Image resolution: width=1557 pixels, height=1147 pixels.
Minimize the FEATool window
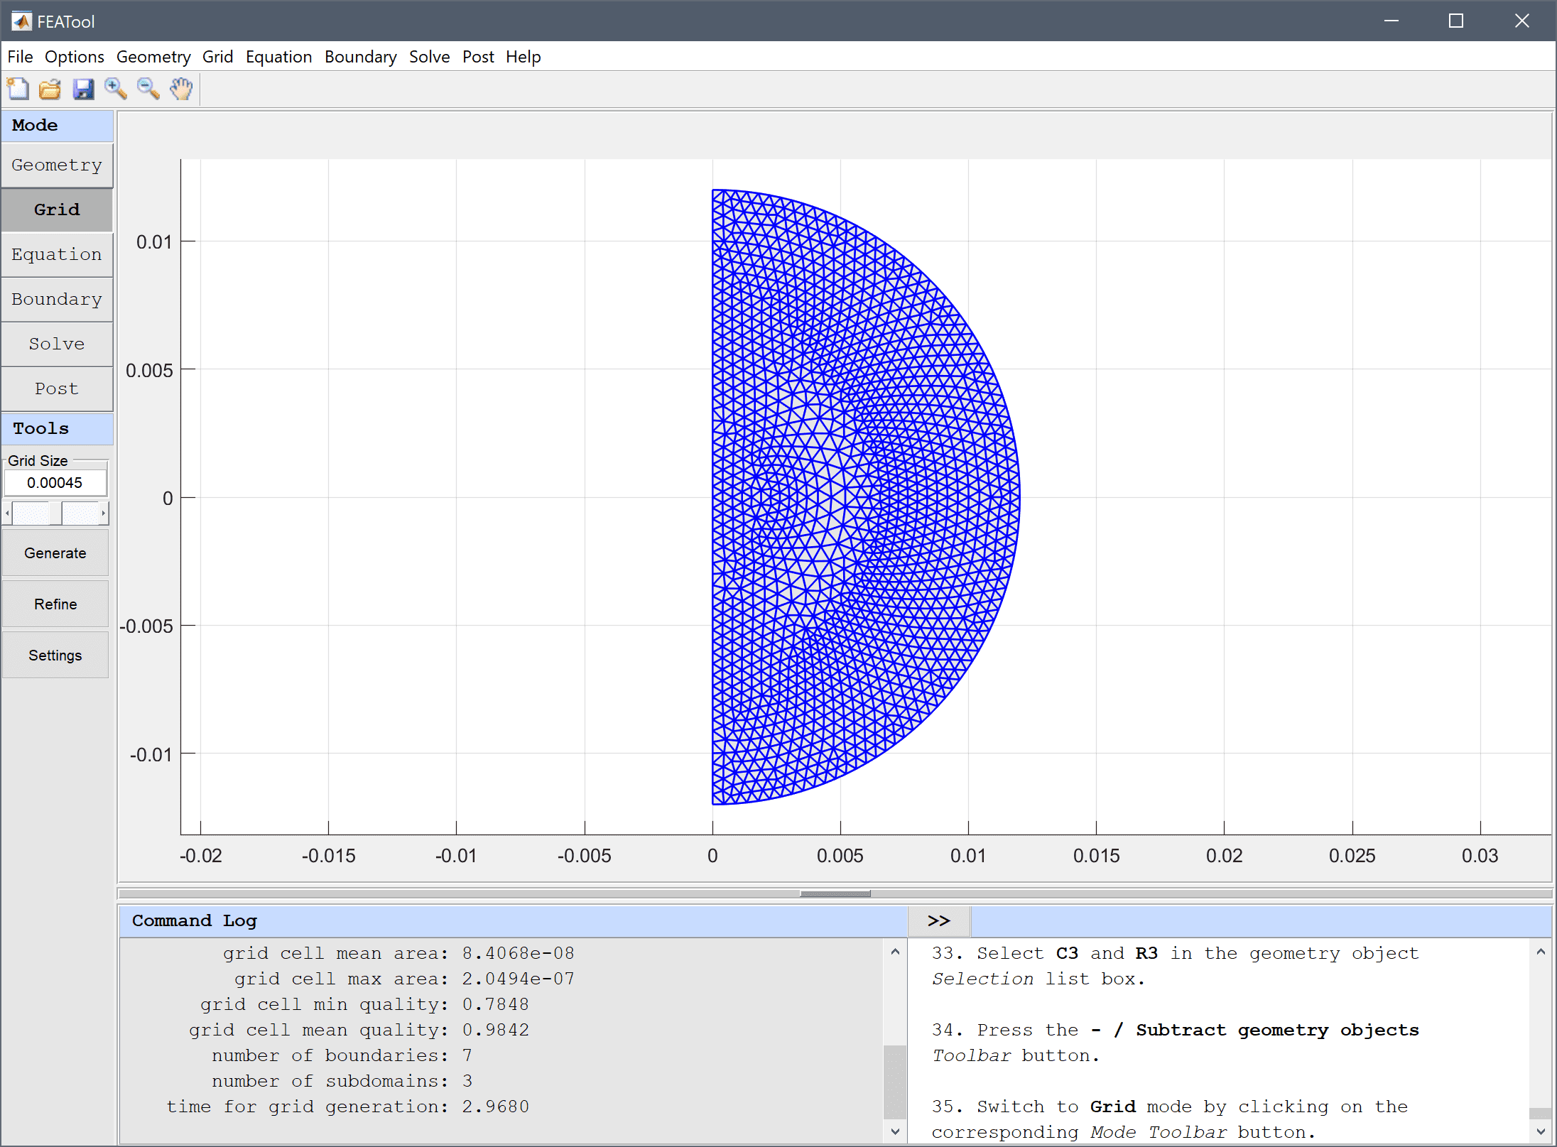[x=1391, y=21]
